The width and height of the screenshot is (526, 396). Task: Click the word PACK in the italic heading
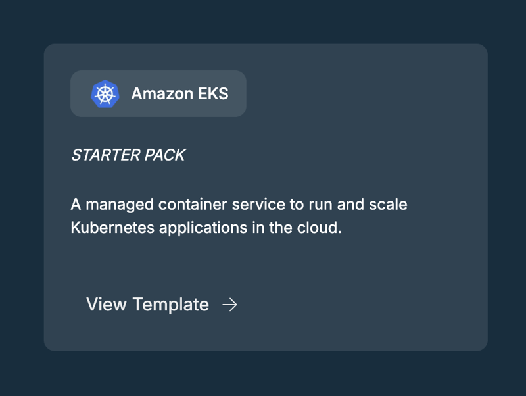(x=165, y=155)
